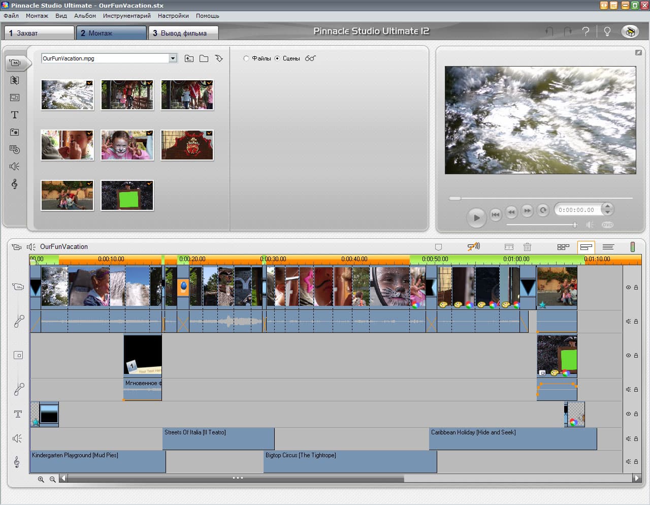
Task: Toggle loop playback in player
Action: click(543, 210)
